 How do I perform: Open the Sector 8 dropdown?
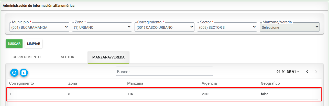(227, 27)
